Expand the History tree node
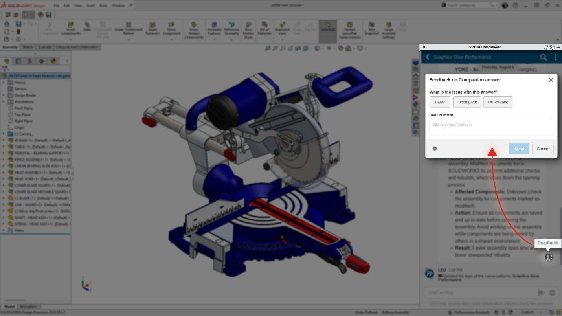 pos(4,83)
